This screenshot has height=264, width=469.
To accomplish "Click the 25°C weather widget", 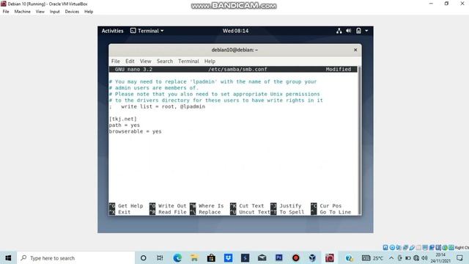I will (372, 258).
